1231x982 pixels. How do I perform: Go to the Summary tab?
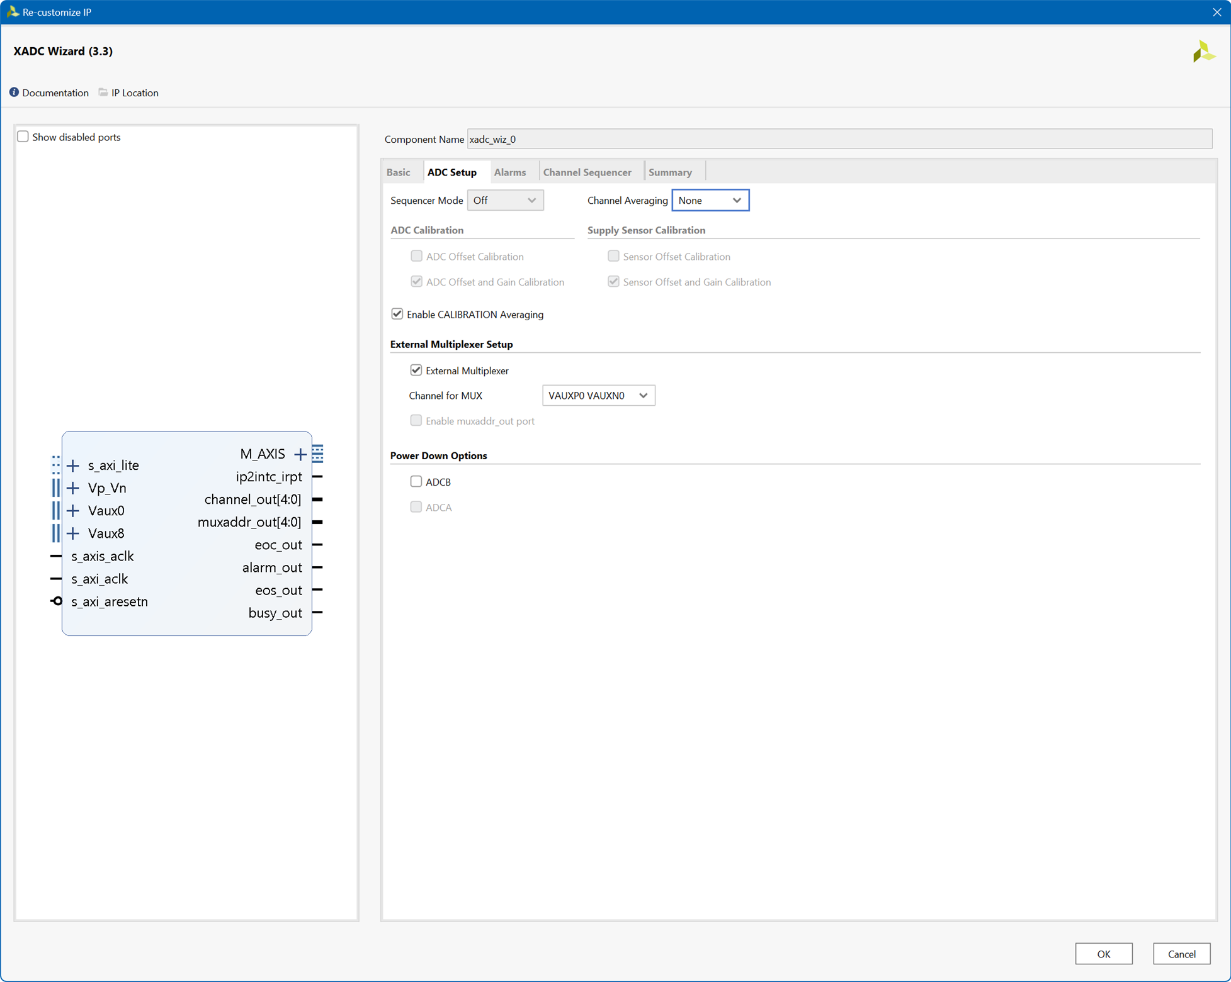pos(670,172)
